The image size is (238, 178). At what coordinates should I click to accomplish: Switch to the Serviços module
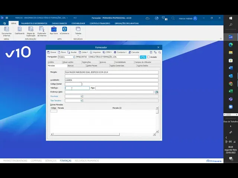tap(51, 161)
